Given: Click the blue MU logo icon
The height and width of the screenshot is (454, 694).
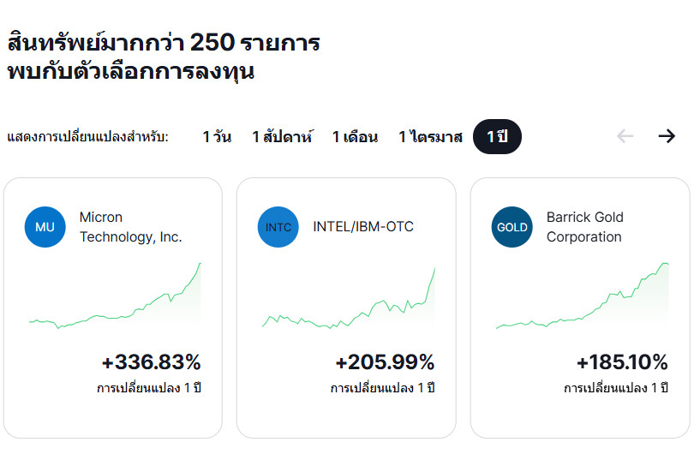Looking at the screenshot, I should coord(45,227).
